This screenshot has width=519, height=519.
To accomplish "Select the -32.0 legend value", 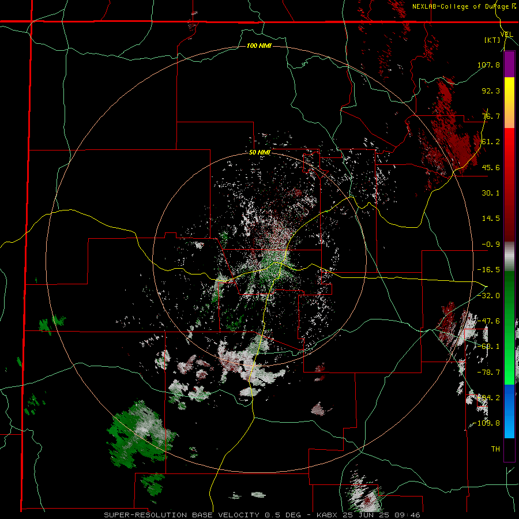I will point(488,295).
